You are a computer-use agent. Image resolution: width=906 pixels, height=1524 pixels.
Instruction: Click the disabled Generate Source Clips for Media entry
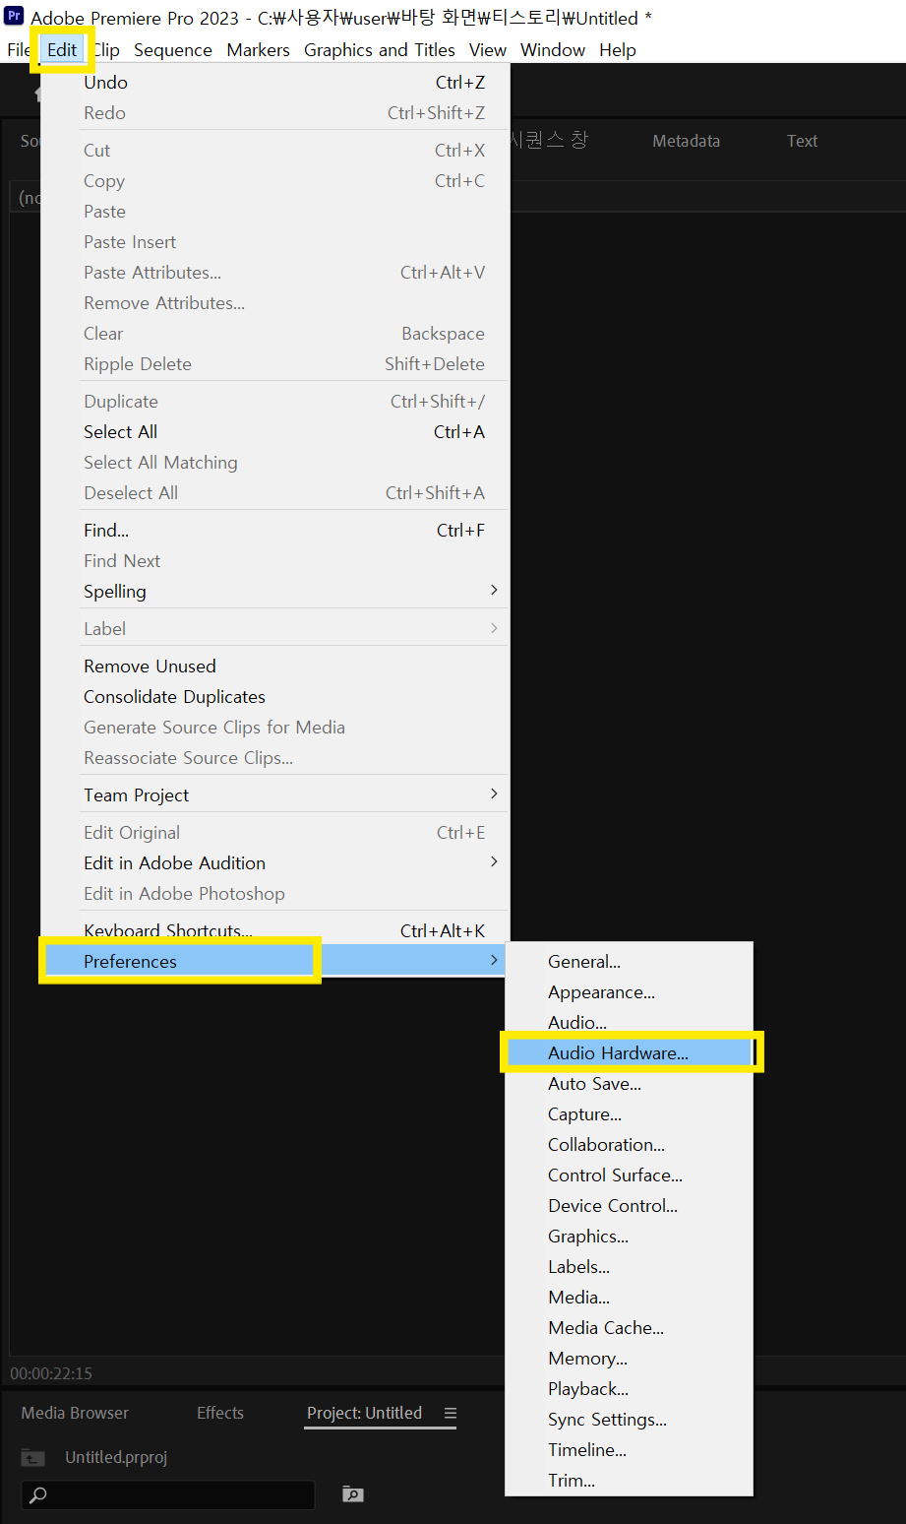pyautogui.click(x=275, y=728)
